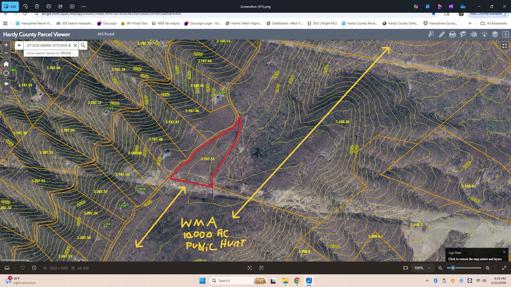Toggle favorite heart in Photos viewer

click(x=23, y=268)
